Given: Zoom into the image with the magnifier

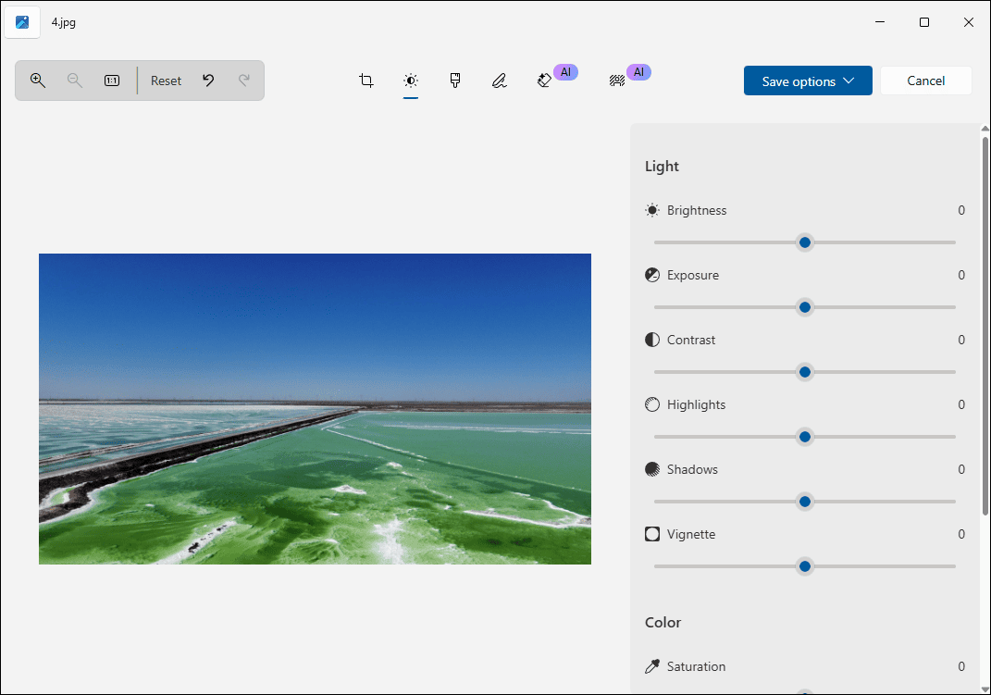Looking at the screenshot, I should pos(38,81).
